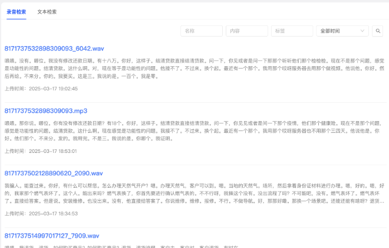
Task: Click the 名称 name input field
Action: (x=201, y=31)
